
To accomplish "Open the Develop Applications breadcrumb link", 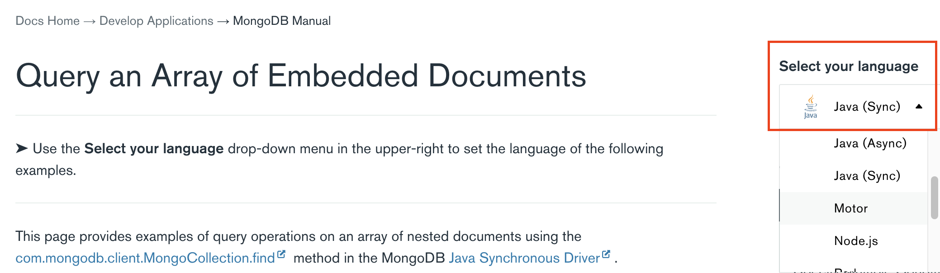I will [156, 21].
